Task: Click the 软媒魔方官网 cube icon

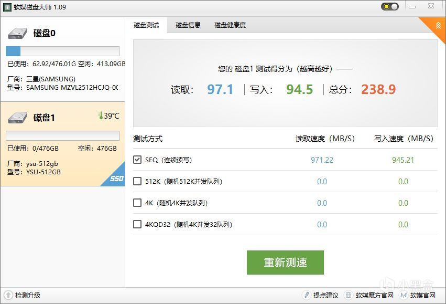Action: pos(349,295)
